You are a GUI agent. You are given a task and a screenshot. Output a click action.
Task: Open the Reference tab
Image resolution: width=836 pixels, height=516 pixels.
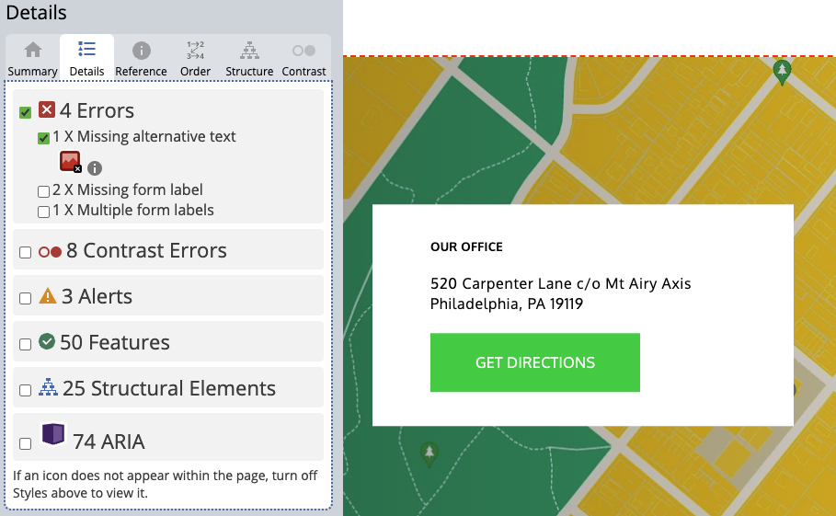click(142, 59)
